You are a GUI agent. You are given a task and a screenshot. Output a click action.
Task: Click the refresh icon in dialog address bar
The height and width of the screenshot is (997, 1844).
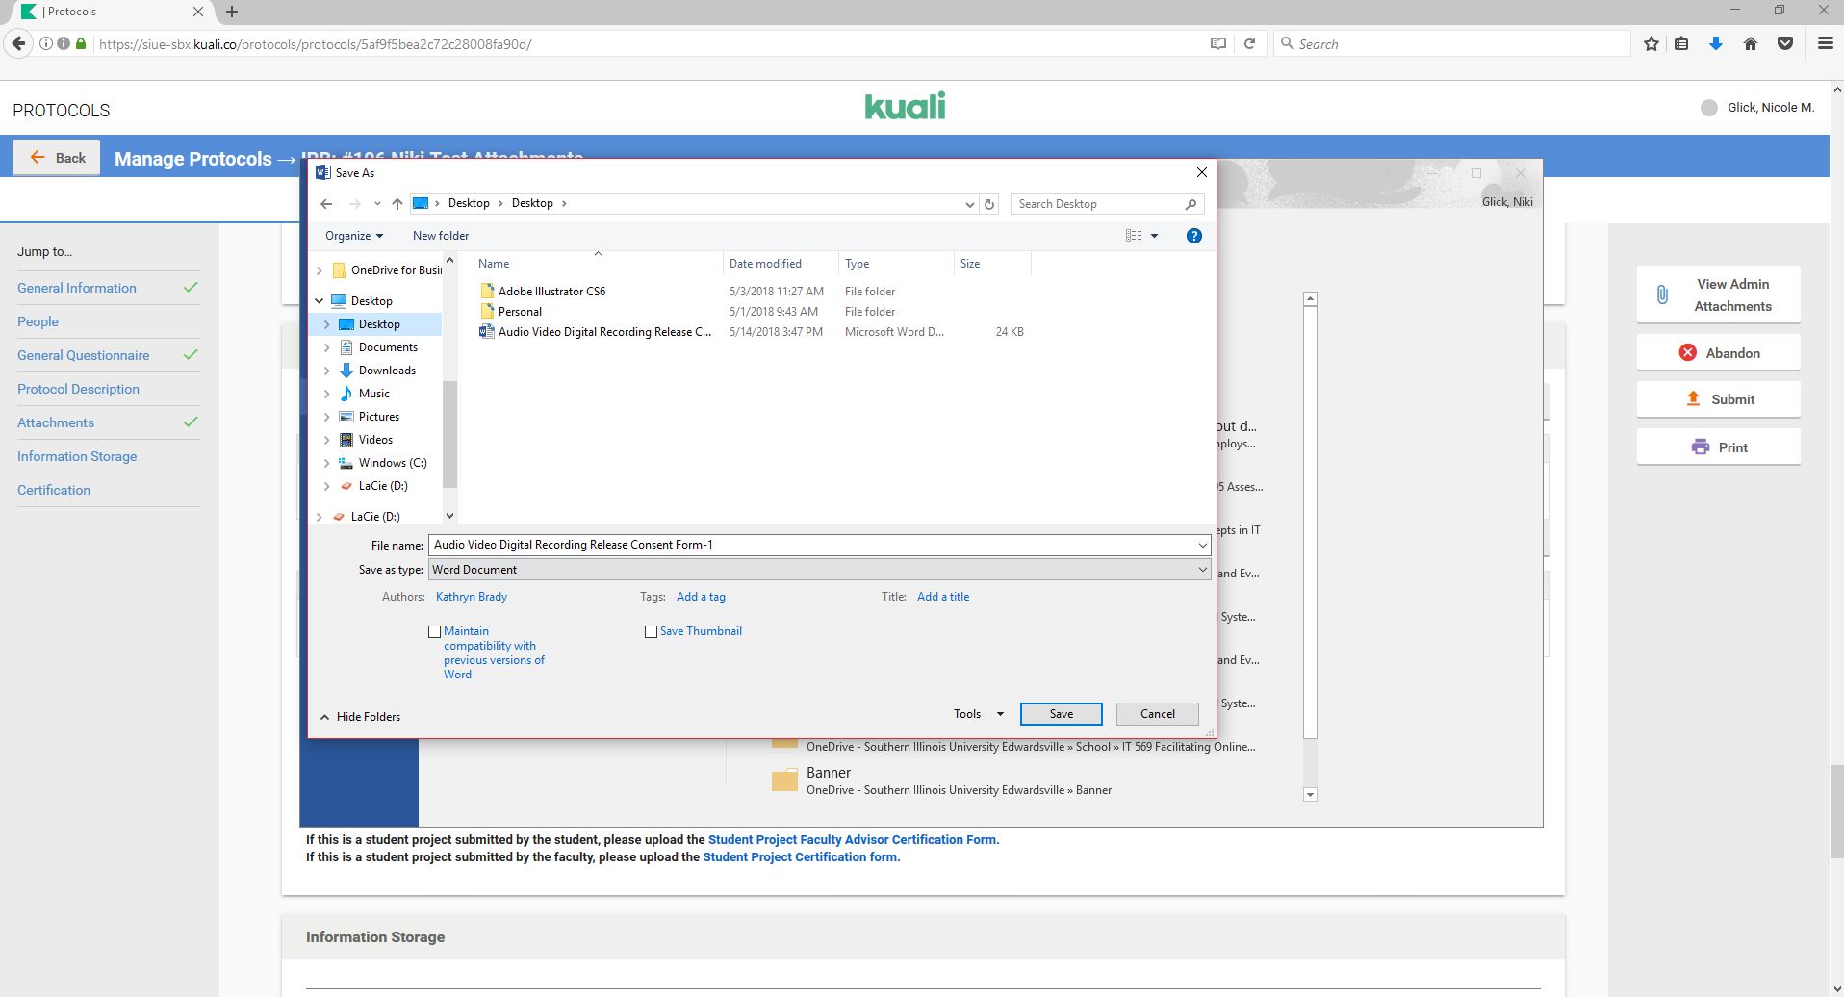click(x=988, y=204)
